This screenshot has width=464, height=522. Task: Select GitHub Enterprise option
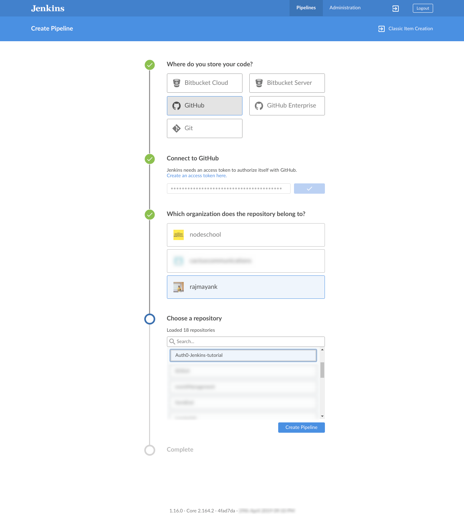click(x=287, y=106)
